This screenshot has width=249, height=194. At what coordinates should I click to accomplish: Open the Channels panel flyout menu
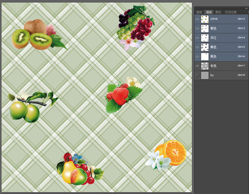tap(248, 12)
